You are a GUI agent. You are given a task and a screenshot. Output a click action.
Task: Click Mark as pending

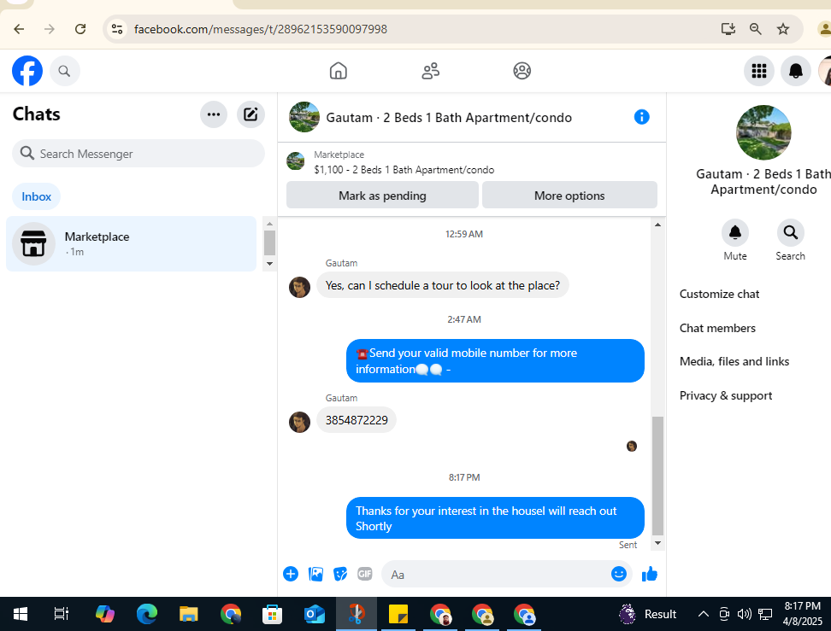click(382, 196)
